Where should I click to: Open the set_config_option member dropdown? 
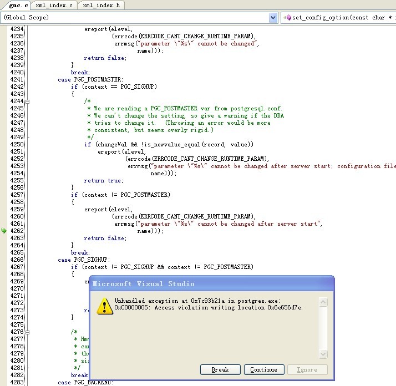pos(338,18)
